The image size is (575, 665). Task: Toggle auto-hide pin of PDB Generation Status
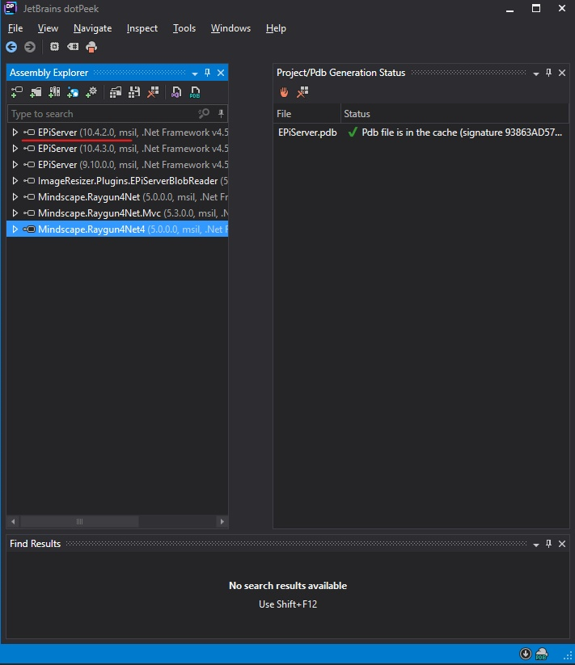[548, 73]
